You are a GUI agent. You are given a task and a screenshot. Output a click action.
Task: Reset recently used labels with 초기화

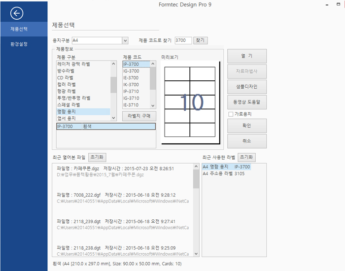coord(246,157)
